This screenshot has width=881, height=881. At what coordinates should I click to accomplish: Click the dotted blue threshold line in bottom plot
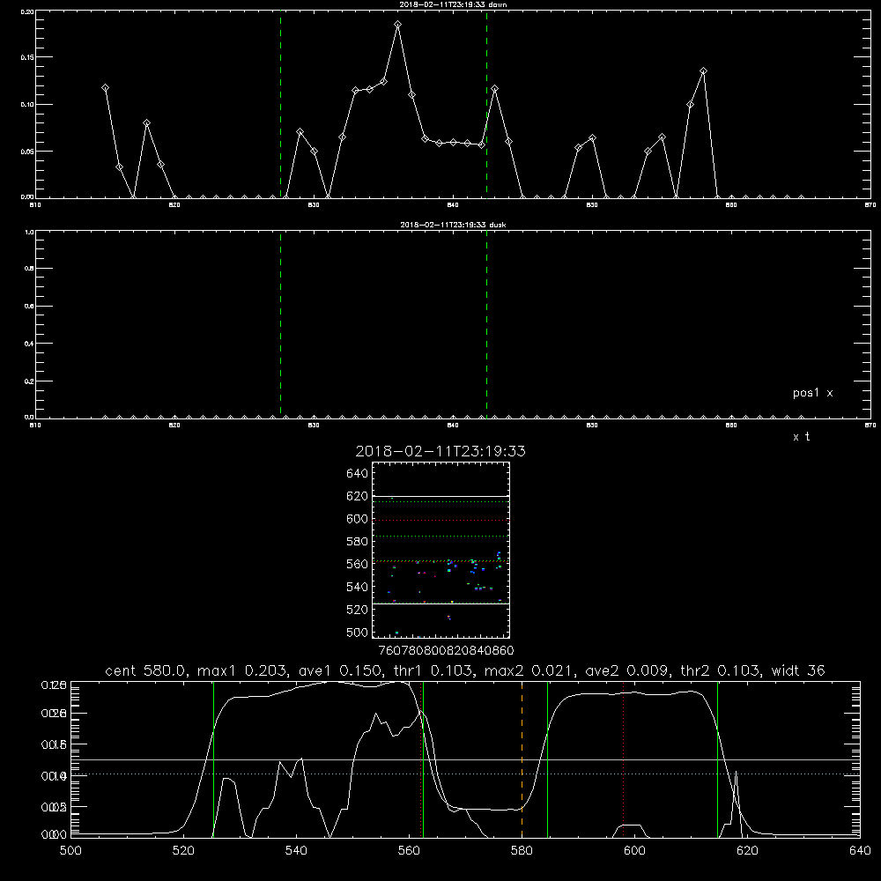(464, 774)
